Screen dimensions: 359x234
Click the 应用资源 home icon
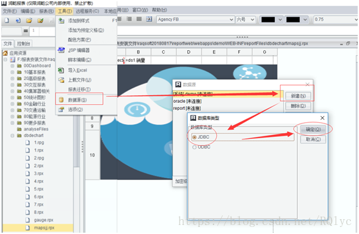pyautogui.click(x=5, y=53)
